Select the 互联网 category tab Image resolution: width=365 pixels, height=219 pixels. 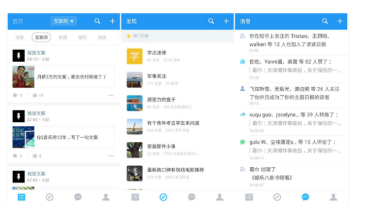pos(41,37)
